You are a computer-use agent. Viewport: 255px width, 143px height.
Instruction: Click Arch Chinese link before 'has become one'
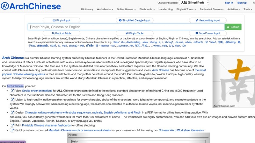pyautogui.click(x=161, y=70)
